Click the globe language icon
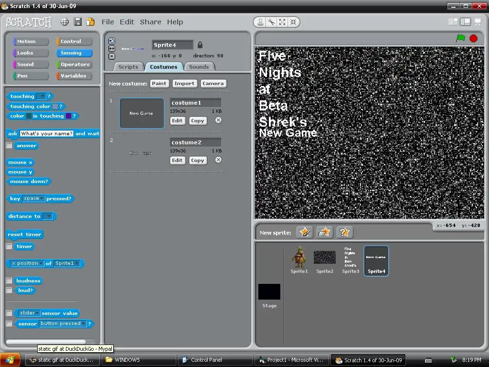This screenshot has width=489, height=367. (x=64, y=22)
